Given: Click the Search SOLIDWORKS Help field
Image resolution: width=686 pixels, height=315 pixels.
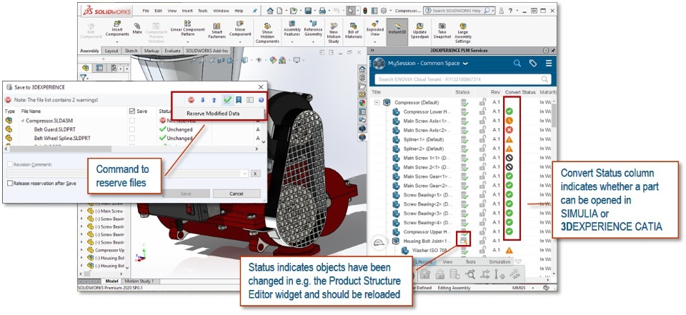Looking at the screenshot, I should click(459, 11).
